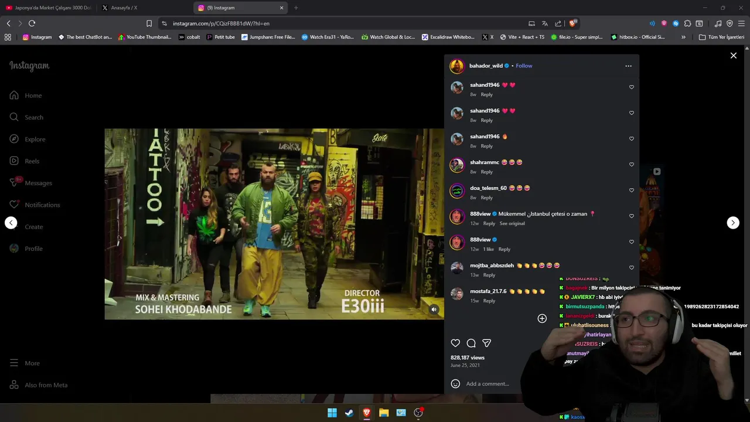This screenshot has height=422, width=750.
Task: Open a new browser tab
Action: (296, 8)
